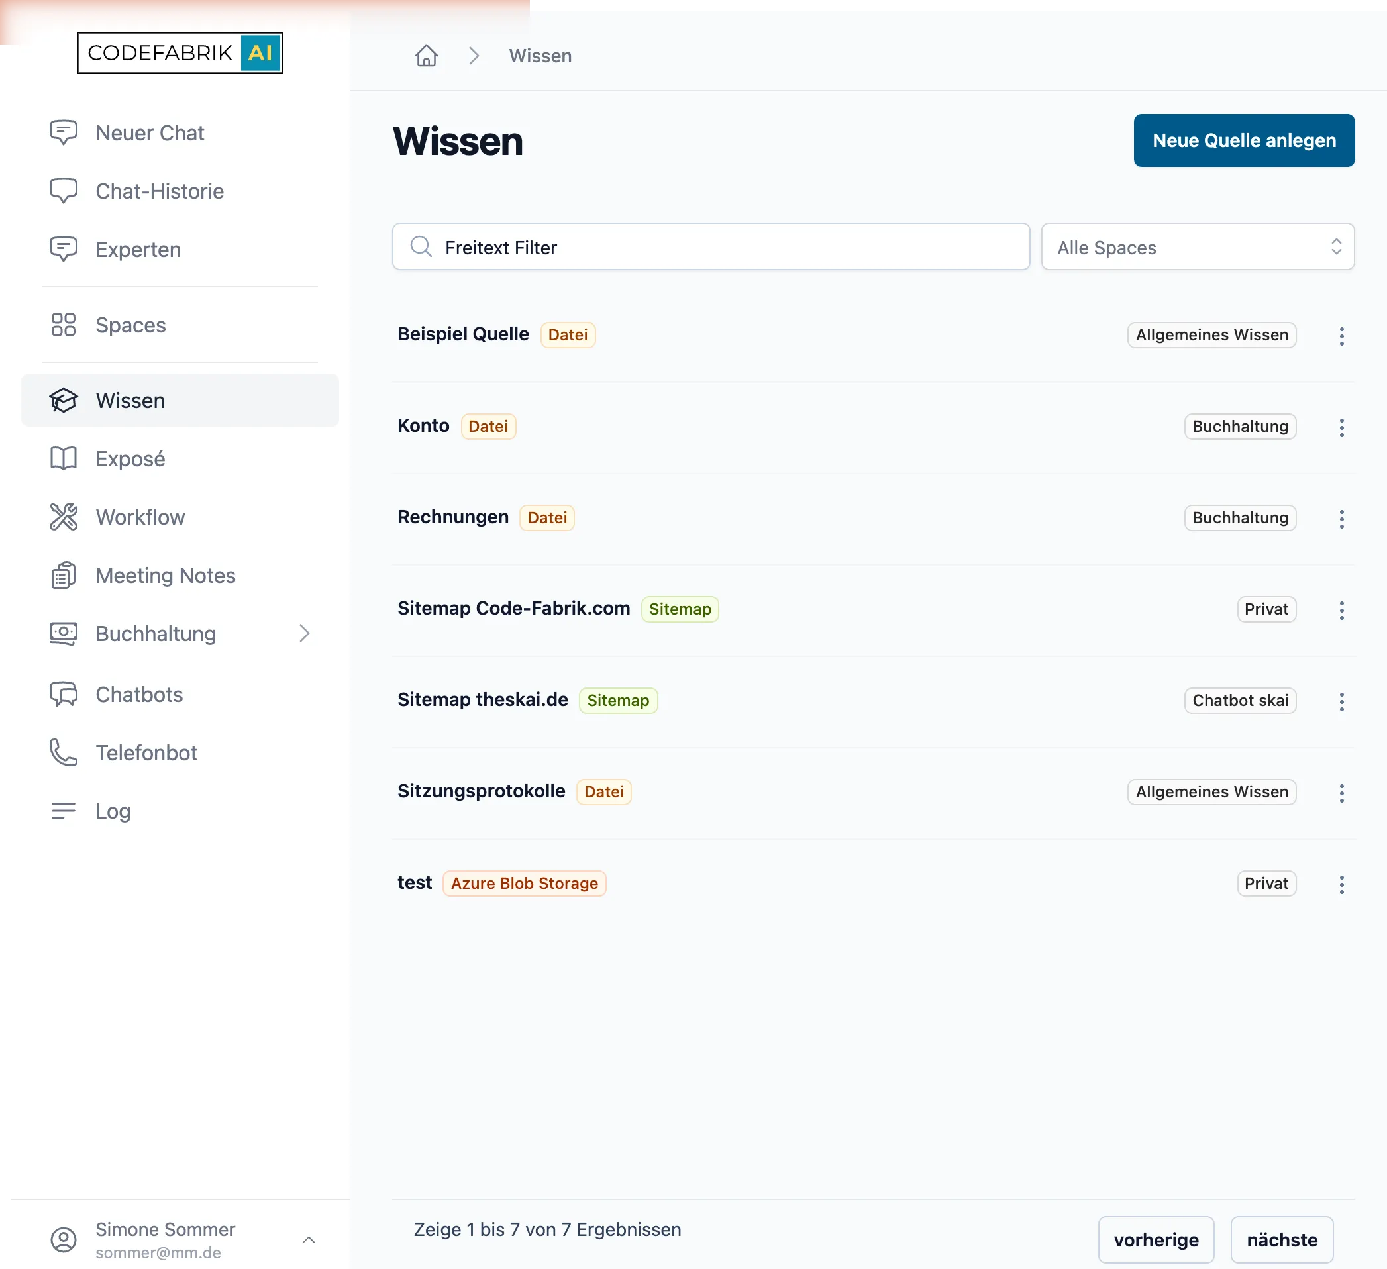Screen dimensions: 1387x1269
Task: Click Privat tag on test row
Action: point(1266,884)
